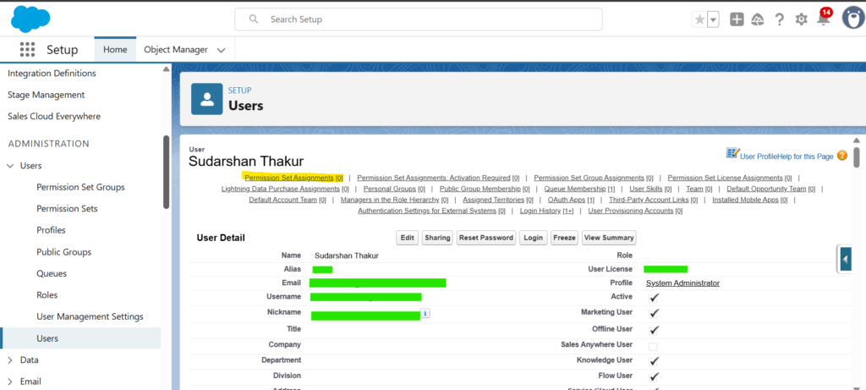Open Integration Definitions in the sidebar
Viewport: 866px width, 390px height.
[x=52, y=73]
